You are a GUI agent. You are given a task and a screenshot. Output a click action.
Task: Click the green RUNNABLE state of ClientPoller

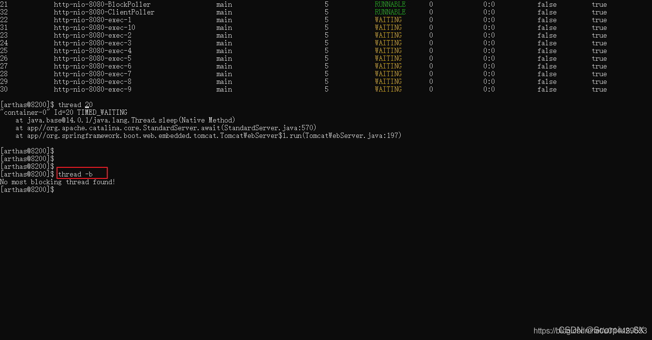390,12
